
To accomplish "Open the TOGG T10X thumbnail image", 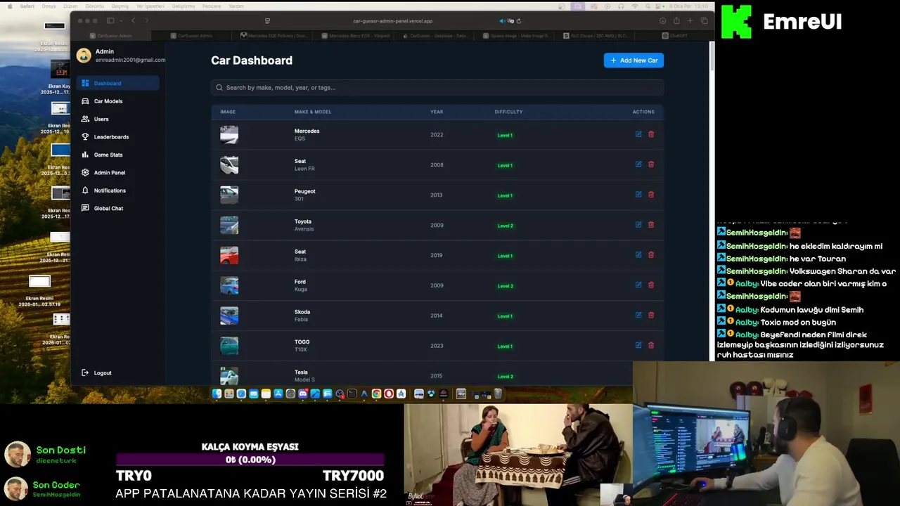I will (x=229, y=346).
